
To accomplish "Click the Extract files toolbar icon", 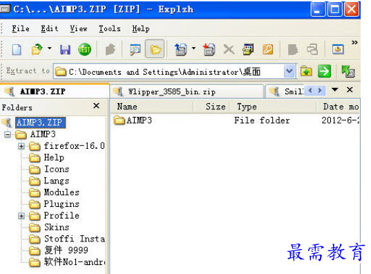I will click(x=181, y=49).
